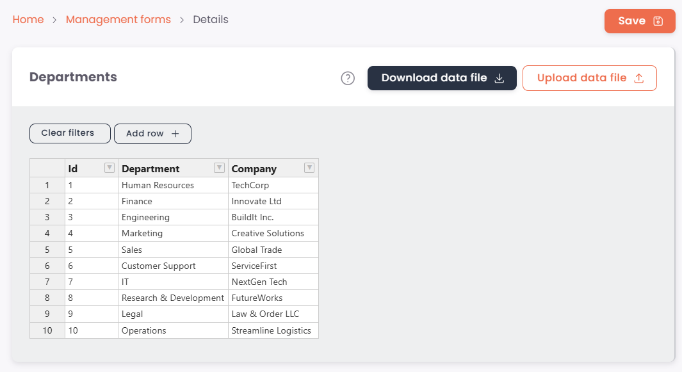Select the BuildIt Inc. cell

[273, 217]
